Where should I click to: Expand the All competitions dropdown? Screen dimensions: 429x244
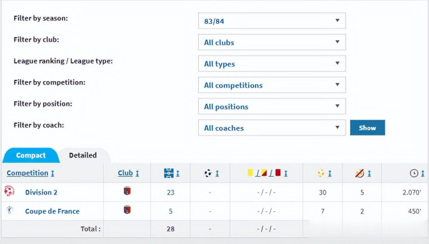[271, 85]
